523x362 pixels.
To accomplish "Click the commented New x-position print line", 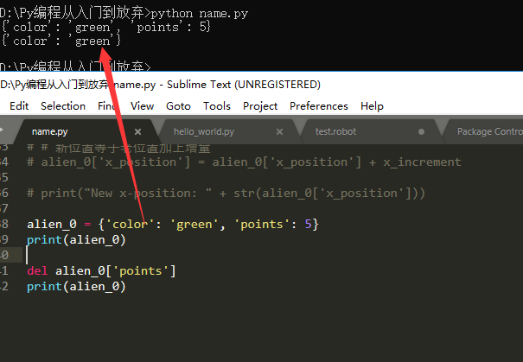I will [x=226, y=193].
